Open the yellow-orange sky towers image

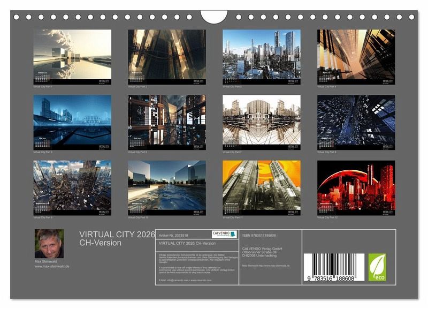262,188
